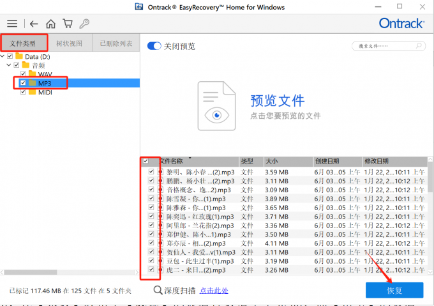Select file 贺仙人 - 我爱...v(1).mp3
Screen dimensions: 434x306
click(201, 252)
